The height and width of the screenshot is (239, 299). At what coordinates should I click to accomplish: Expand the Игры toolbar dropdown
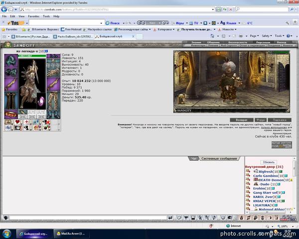click(x=187, y=23)
